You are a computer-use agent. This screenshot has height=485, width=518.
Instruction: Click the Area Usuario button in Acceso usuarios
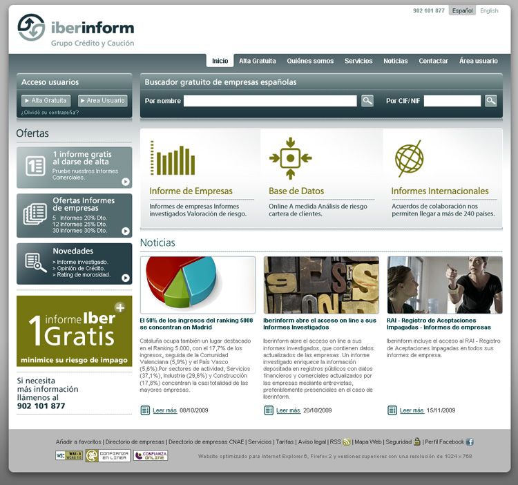[103, 100]
